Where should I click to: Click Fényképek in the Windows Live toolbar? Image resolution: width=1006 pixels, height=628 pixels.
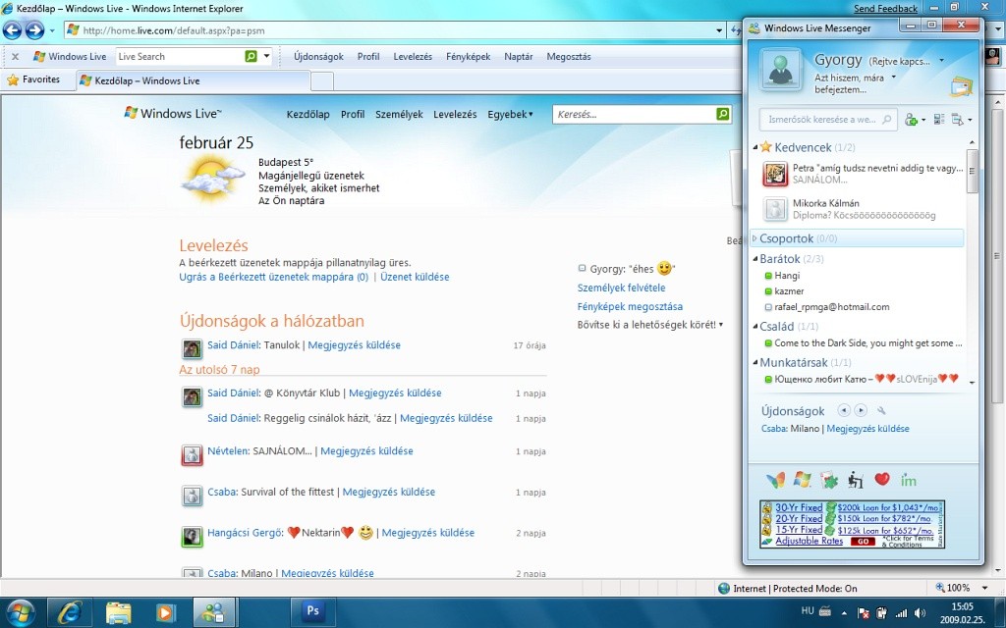click(469, 56)
